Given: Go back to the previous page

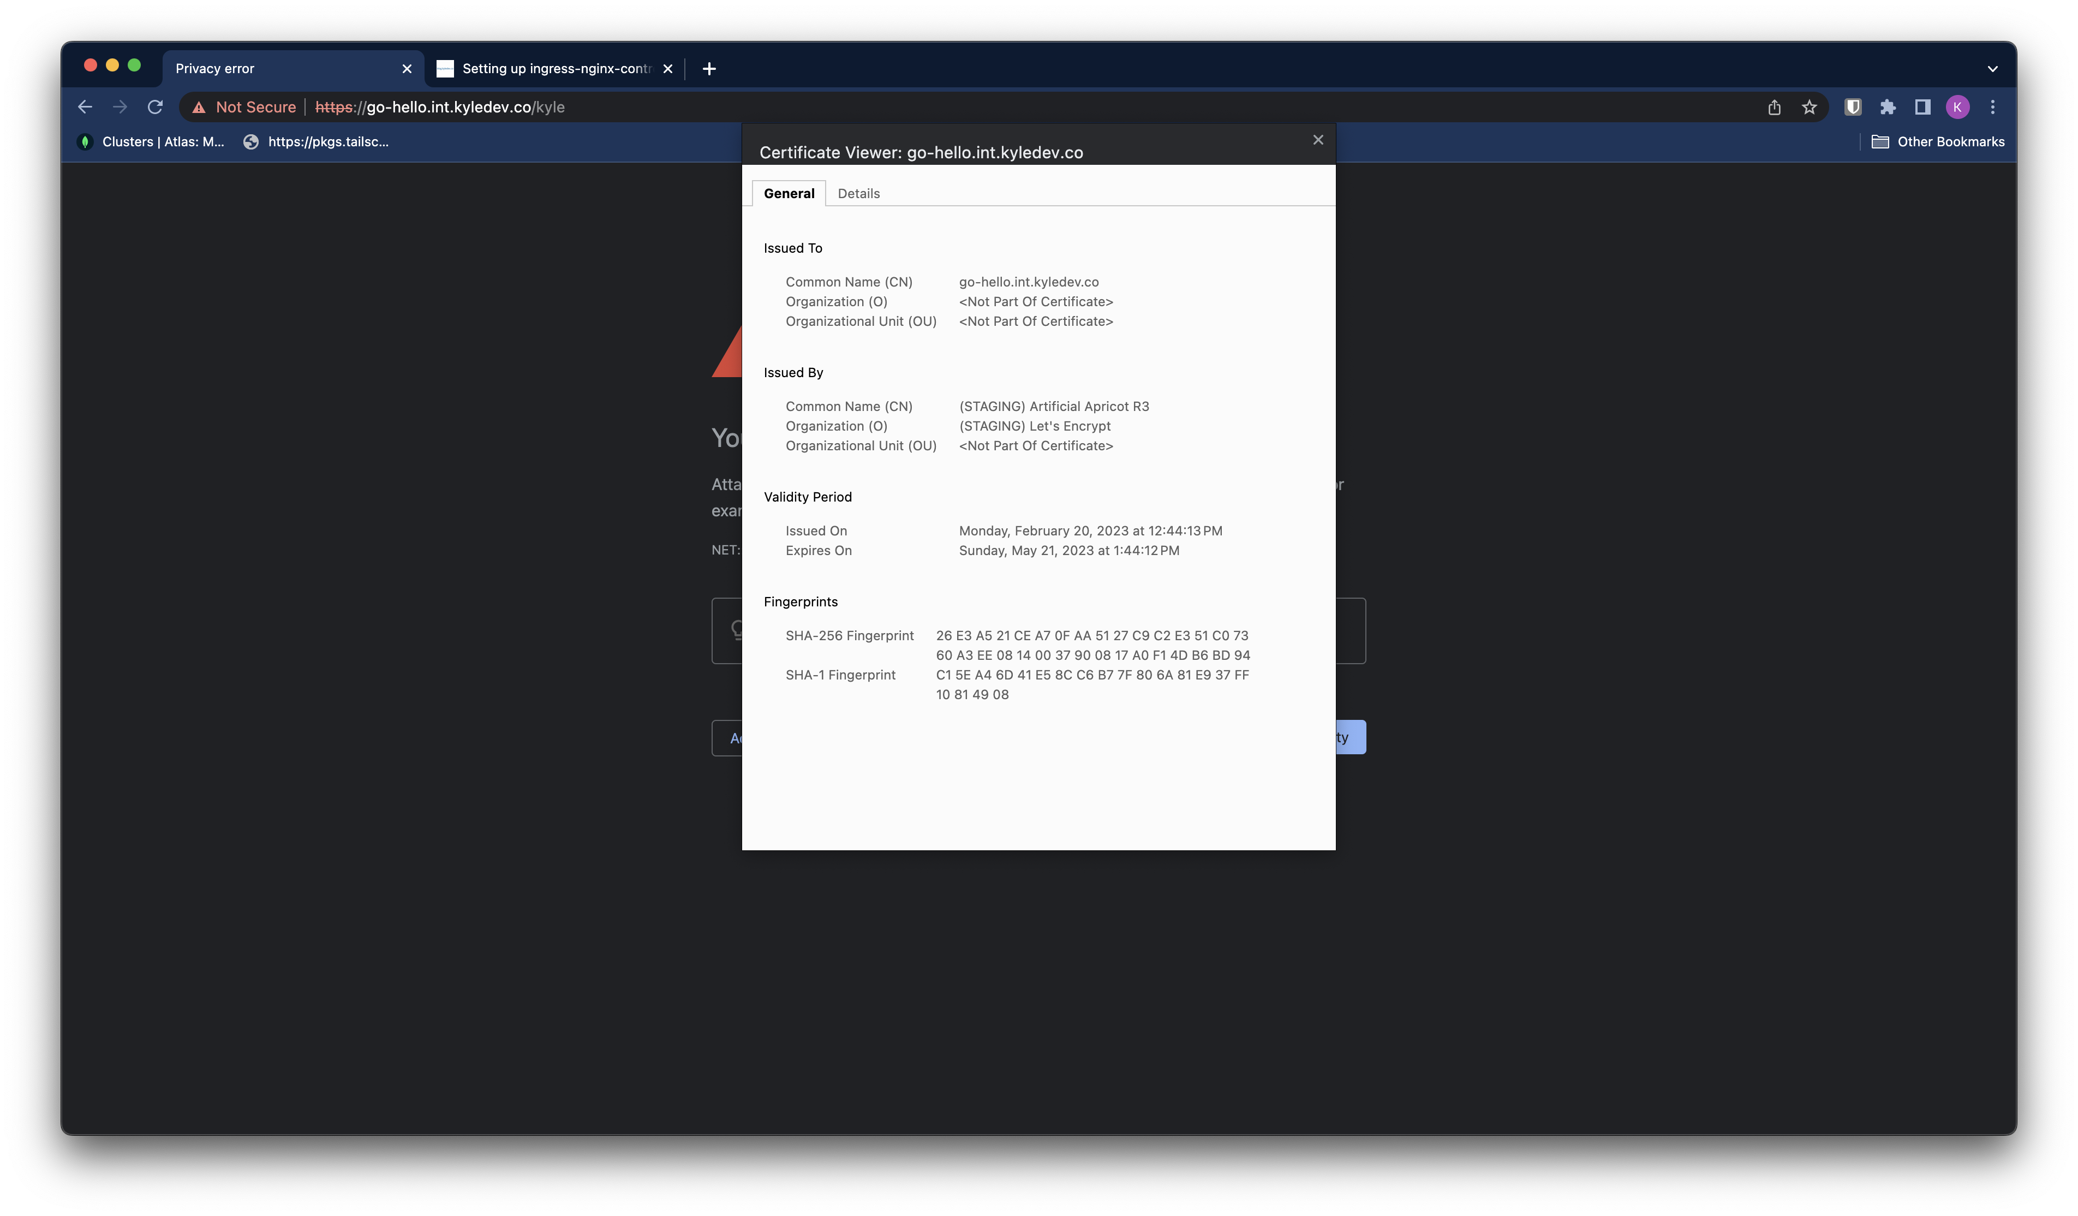Looking at the screenshot, I should 84,107.
